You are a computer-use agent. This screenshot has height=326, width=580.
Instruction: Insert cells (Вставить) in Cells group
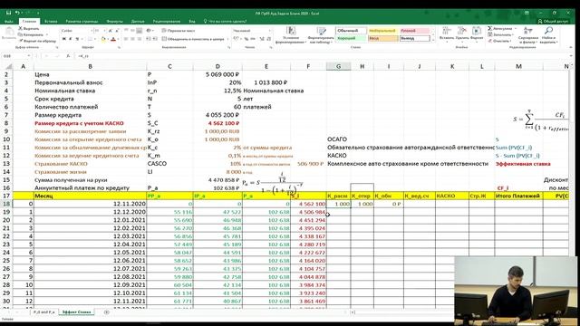447,34
